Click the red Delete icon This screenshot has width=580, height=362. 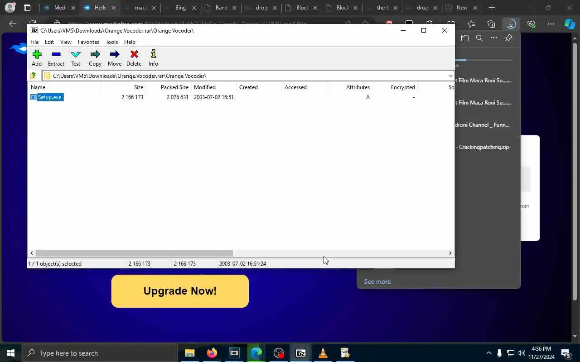pyautogui.click(x=134, y=58)
